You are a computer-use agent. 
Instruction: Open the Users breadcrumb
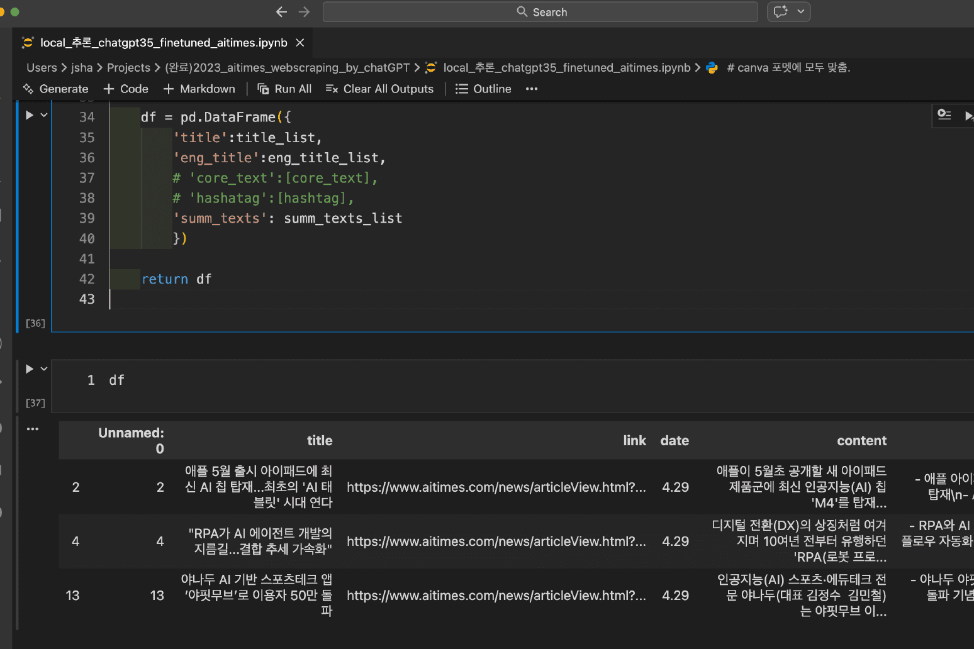pyautogui.click(x=42, y=68)
